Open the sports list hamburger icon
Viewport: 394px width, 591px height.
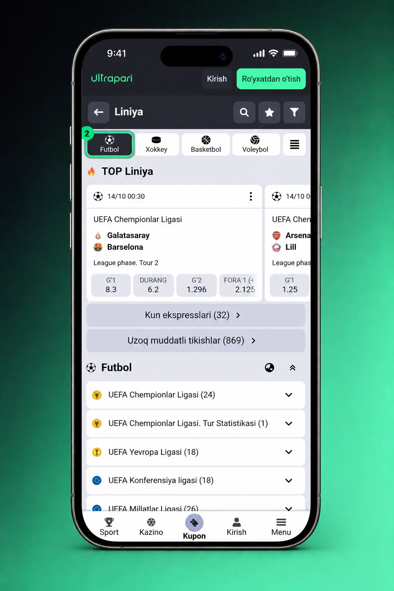click(x=294, y=145)
